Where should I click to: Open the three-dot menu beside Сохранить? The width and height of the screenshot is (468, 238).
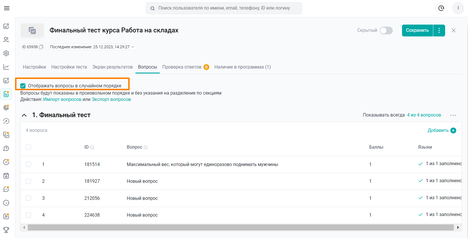coord(439,30)
